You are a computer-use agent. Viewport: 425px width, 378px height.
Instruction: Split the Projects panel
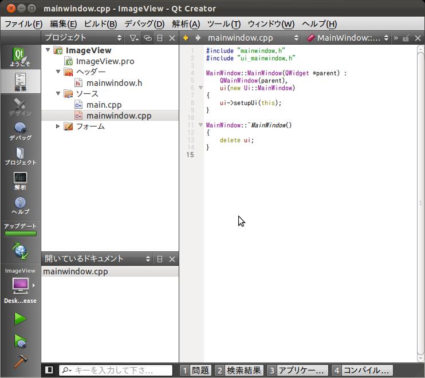click(160, 38)
